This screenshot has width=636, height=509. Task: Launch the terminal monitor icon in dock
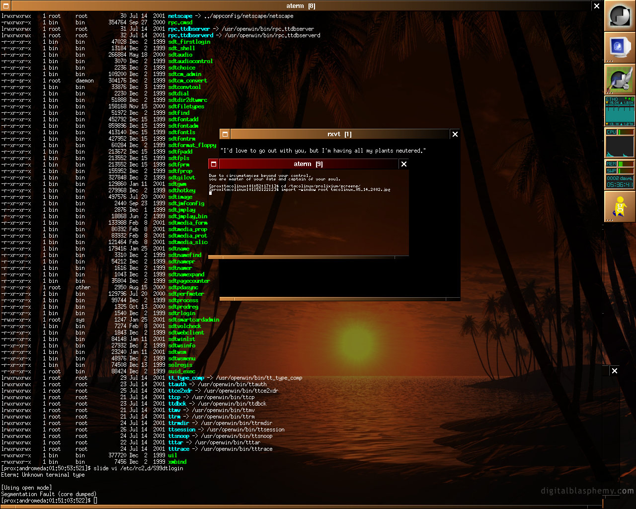point(620,48)
